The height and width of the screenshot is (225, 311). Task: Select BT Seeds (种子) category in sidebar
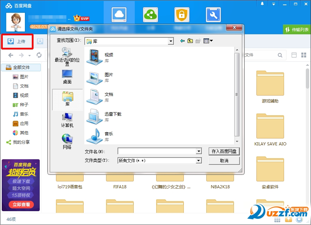pos(21,105)
